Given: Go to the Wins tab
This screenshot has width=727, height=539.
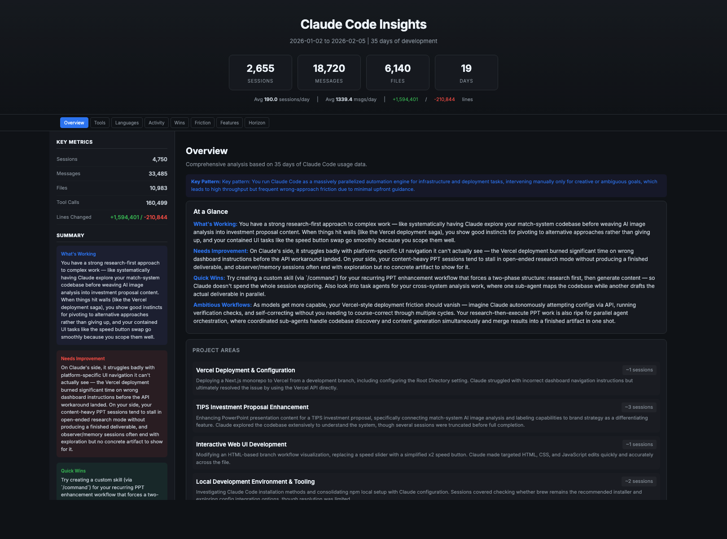Looking at the screenshot, I should click(180, 123).
